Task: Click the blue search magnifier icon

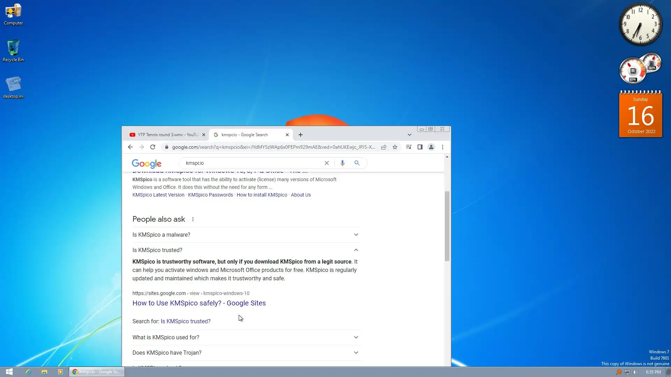Action: click(357, 163)
